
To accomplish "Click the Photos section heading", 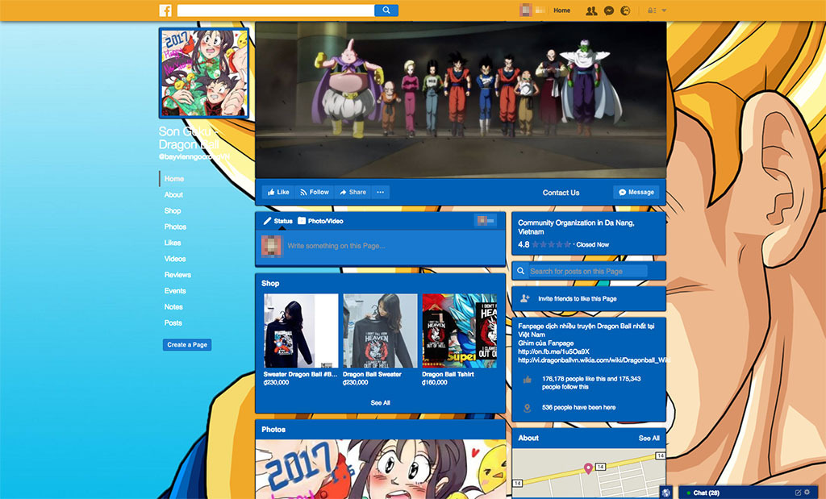I will pos(273,430).
